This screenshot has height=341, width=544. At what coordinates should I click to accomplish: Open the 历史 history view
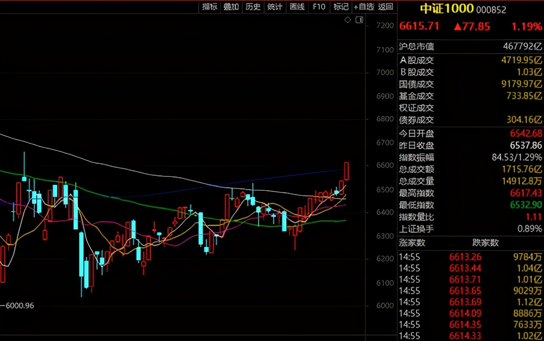(253, 6)
